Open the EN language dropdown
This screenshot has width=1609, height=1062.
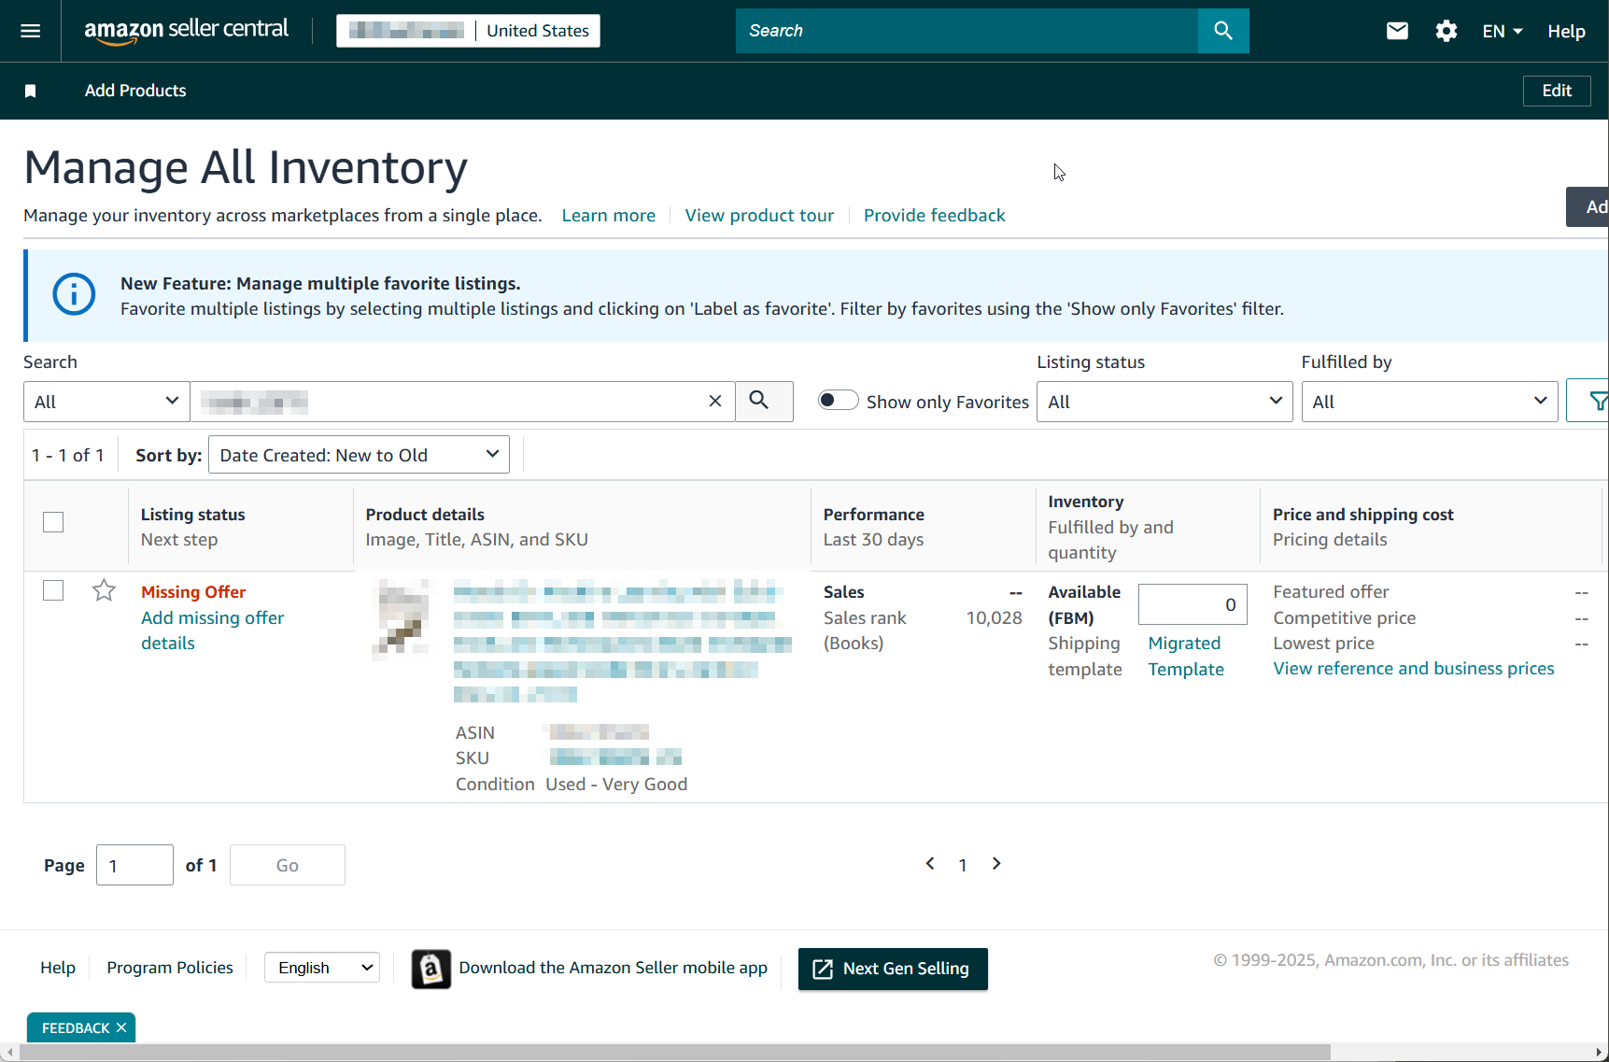point(1503,31)
